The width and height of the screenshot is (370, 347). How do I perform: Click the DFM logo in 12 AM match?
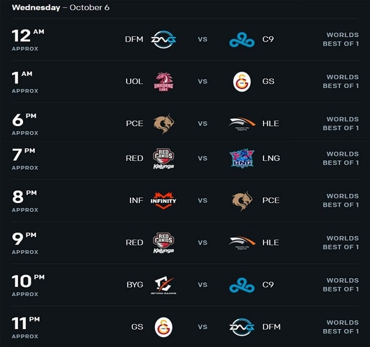(163, 39)
